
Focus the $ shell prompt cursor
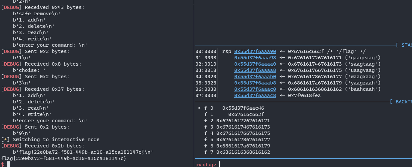(x=9, y=164)
